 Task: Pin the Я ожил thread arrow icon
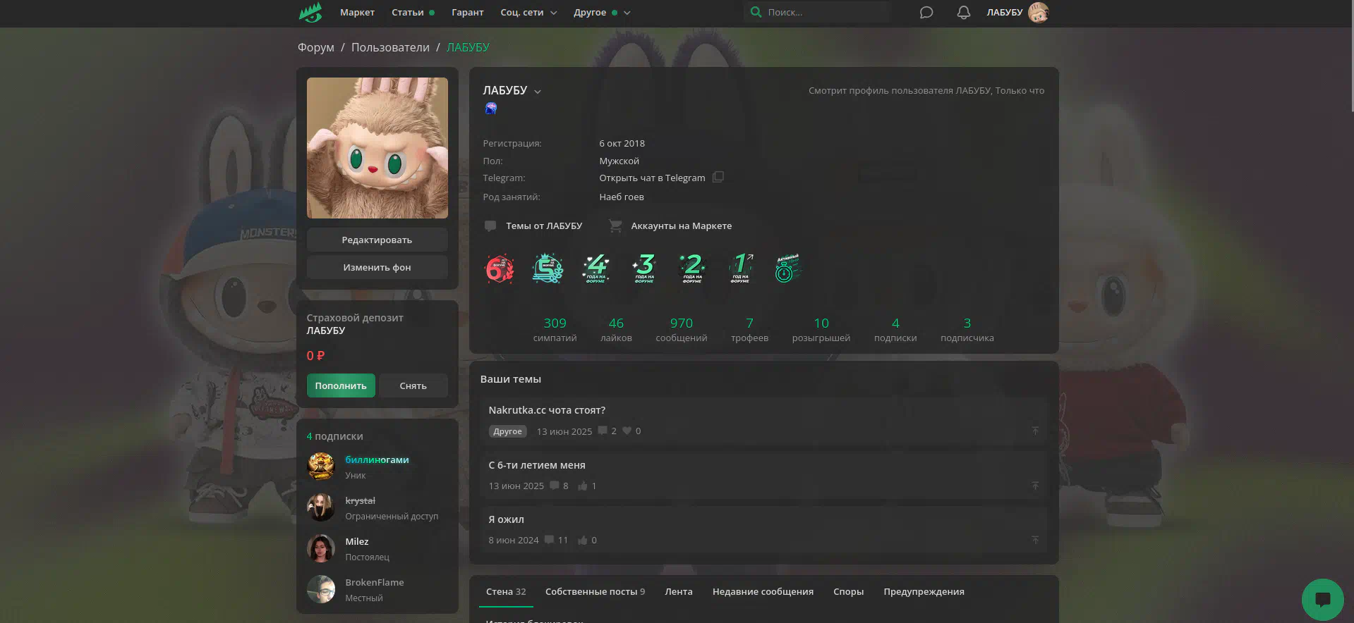tap(1035, 540)
